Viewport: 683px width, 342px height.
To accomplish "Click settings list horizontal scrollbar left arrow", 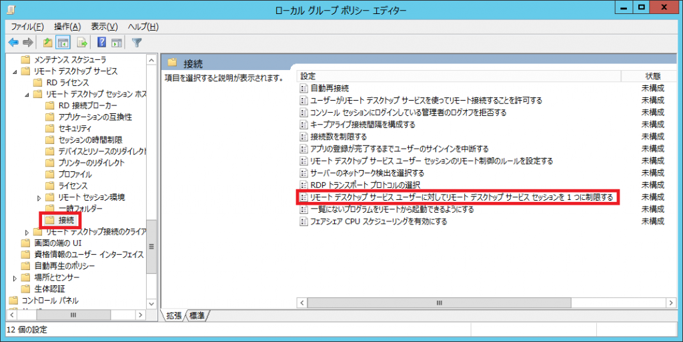I will coord(303,303).
